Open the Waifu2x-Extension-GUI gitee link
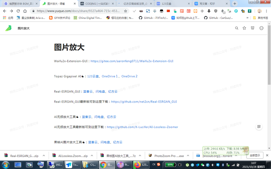Viewport: 271px width, 169px height. pos(132,61)
